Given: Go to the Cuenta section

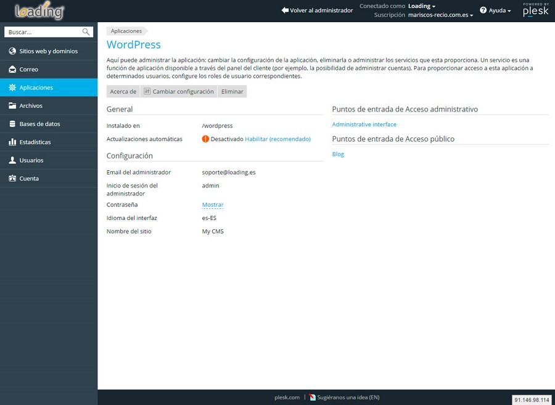Looking at the screenshot, I should (x=49, y=178).
